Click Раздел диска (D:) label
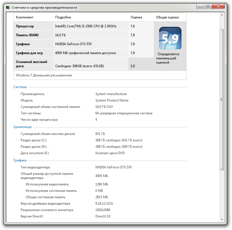Image resolution: width=232 pixels, height=230 pixels. click(34, 147)
